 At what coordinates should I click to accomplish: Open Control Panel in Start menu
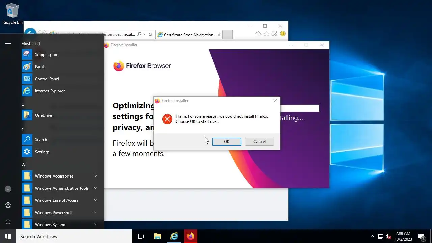61,79
